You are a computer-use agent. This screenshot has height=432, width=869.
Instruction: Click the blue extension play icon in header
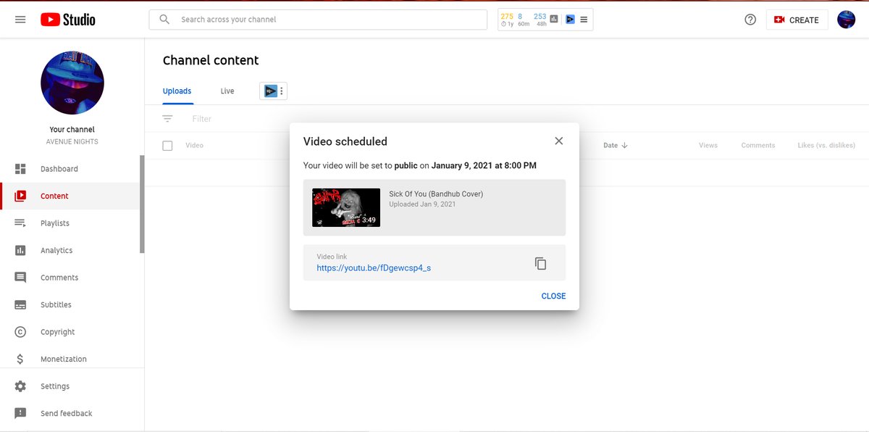click(x=570, y=20)
